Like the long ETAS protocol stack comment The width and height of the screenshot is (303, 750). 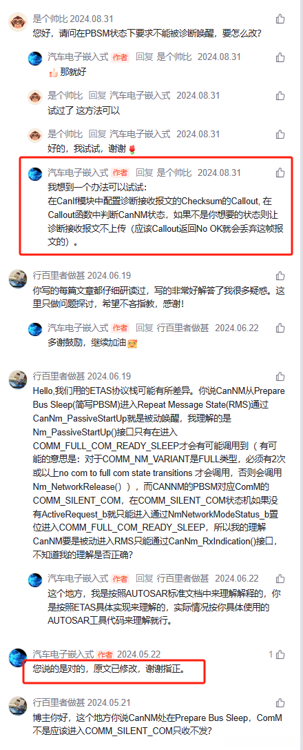click(x=280, y=377)
